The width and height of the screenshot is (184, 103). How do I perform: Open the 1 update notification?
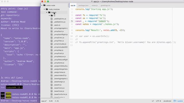tap(178, 101)
